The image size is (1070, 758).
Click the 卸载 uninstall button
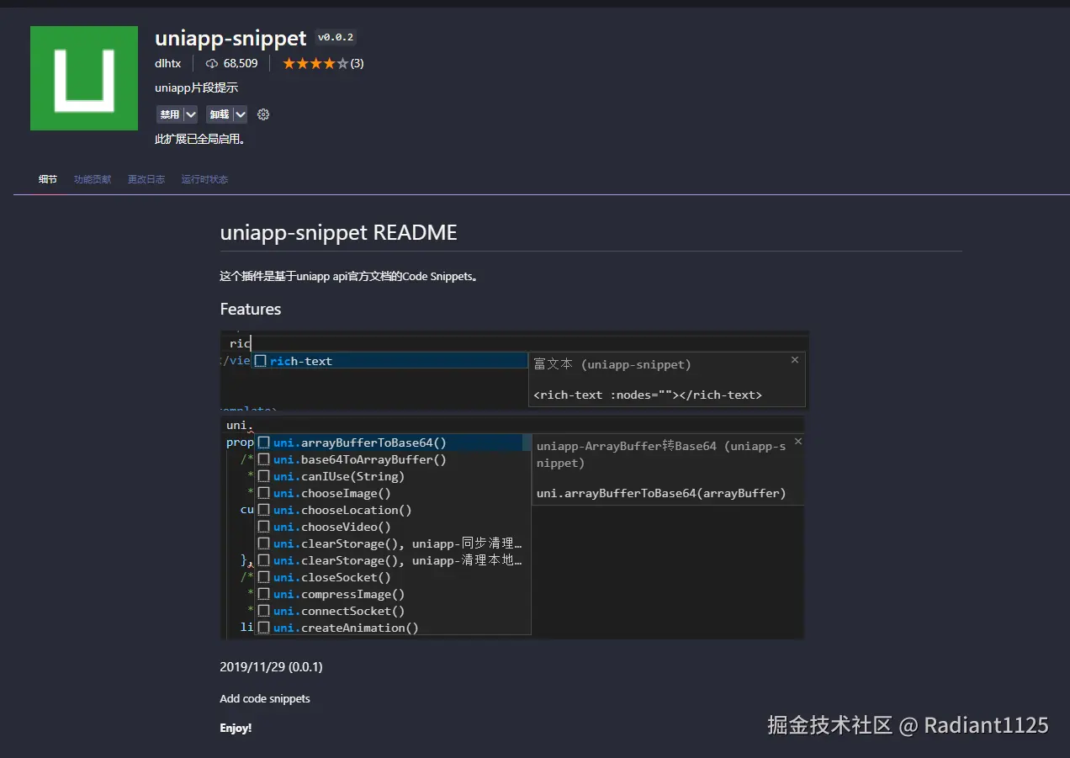point(219,114)
